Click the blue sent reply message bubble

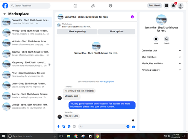click(x=102, y=105)
